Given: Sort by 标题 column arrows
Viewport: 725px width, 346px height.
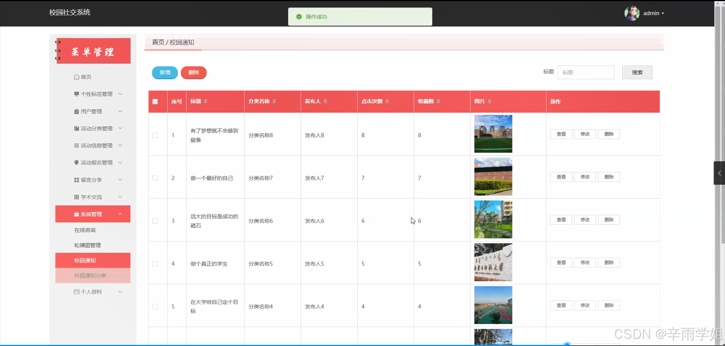Looking at the screenshot, I should 205,101.
